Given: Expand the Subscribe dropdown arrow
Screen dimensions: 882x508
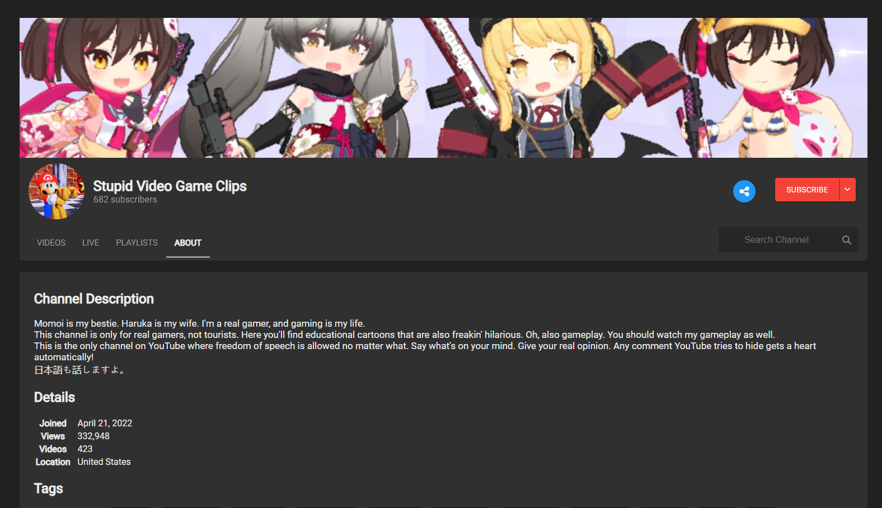Looking at the screenshot, I should (x=847, y=190).
